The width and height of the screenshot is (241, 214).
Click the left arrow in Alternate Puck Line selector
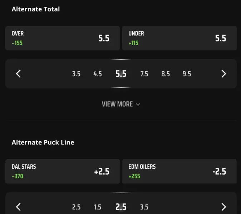point(18,207)
